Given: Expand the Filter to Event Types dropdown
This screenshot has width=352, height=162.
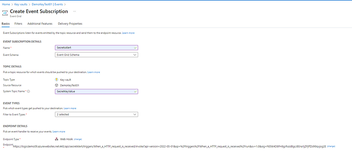Looking at the screenshot, I should pyautogui.click(x=96, y=114).
